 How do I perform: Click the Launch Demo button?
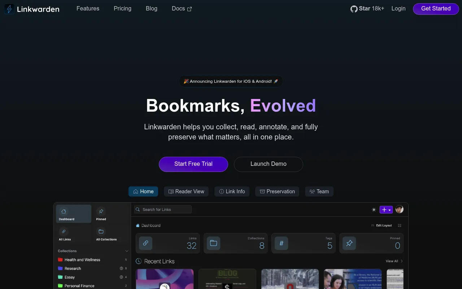coord(269,164)
